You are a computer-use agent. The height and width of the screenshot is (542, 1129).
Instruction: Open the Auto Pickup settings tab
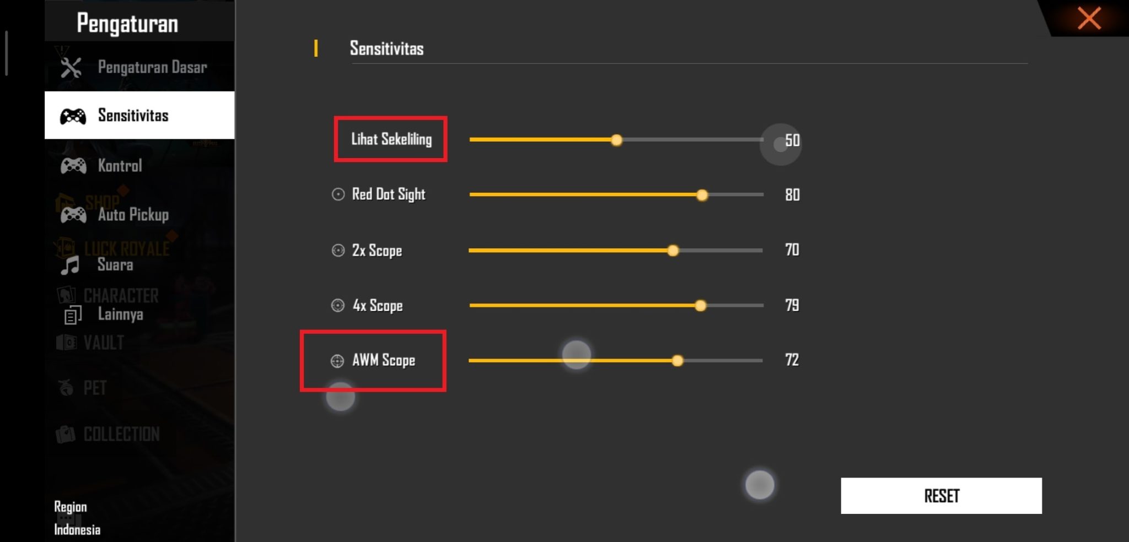click(x=133, y=215)
